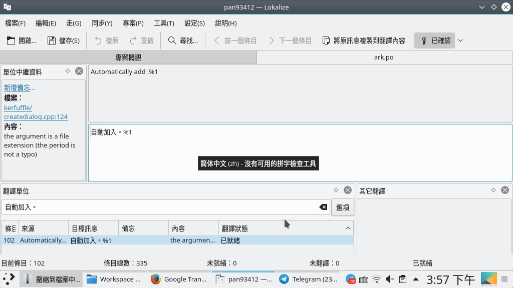Close the 單位中繼資料 panel
The width and height of the screenshot is (513, 288).
pyautogui.click(x=79, y=71)
